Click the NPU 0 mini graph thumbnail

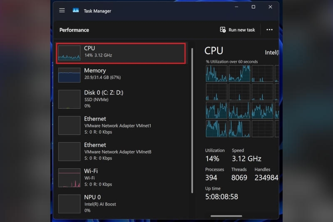[69, 204]
